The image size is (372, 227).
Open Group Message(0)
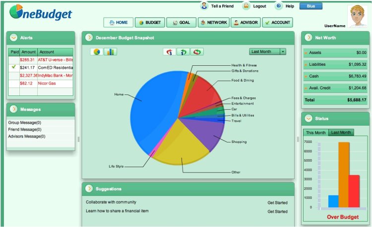(25, 123)
